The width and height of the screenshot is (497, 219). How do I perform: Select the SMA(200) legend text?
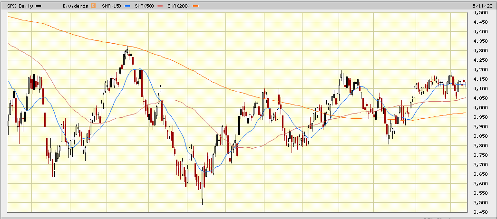(179, 6)
